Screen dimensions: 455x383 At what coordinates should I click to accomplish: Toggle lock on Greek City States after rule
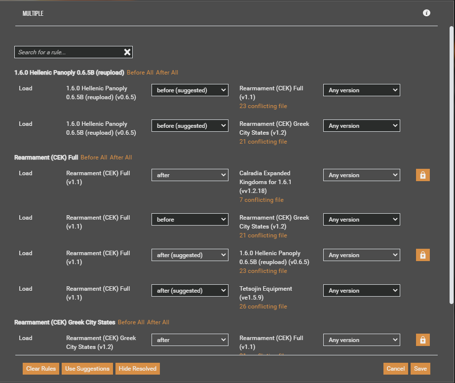coord(422,340)
